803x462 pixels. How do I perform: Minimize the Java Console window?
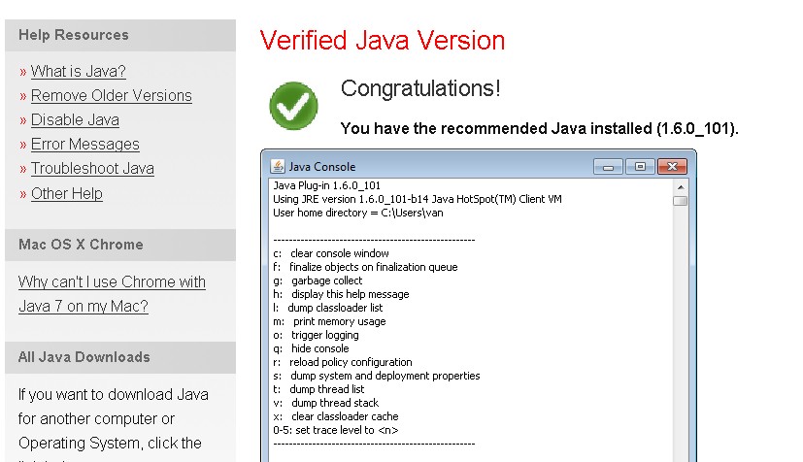608,166
